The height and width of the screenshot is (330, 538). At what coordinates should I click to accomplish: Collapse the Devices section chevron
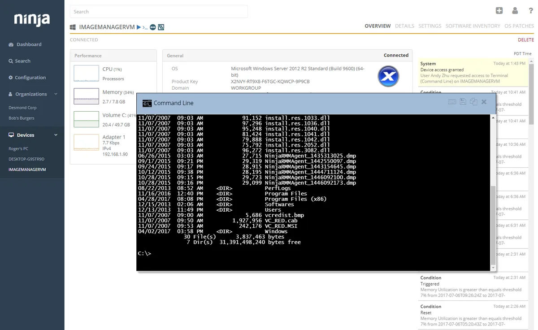pos(56,135)
